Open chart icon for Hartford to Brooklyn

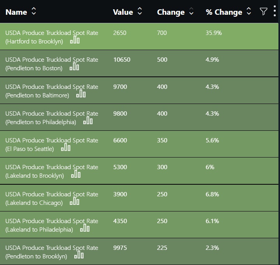[75, 40]
